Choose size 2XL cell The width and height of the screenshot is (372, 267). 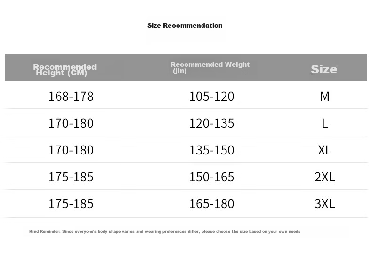tap(325, 177)
